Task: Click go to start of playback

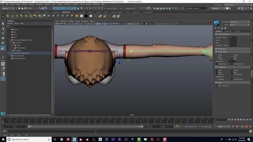Action: click(229, 120)
